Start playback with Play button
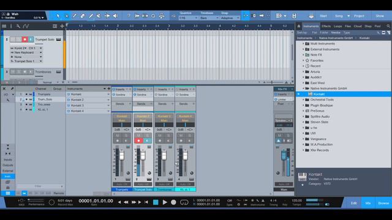Image resolution: width=392 pixels, height=220 pixels. coord(165,202)
